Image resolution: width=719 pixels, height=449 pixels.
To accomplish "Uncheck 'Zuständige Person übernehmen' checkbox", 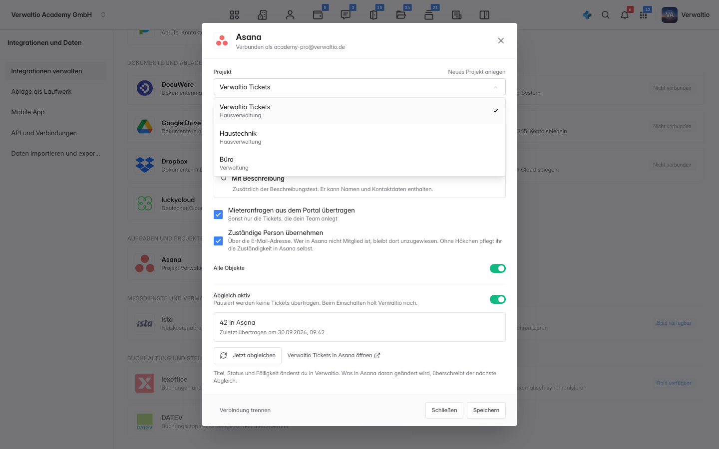I will 218,241.
